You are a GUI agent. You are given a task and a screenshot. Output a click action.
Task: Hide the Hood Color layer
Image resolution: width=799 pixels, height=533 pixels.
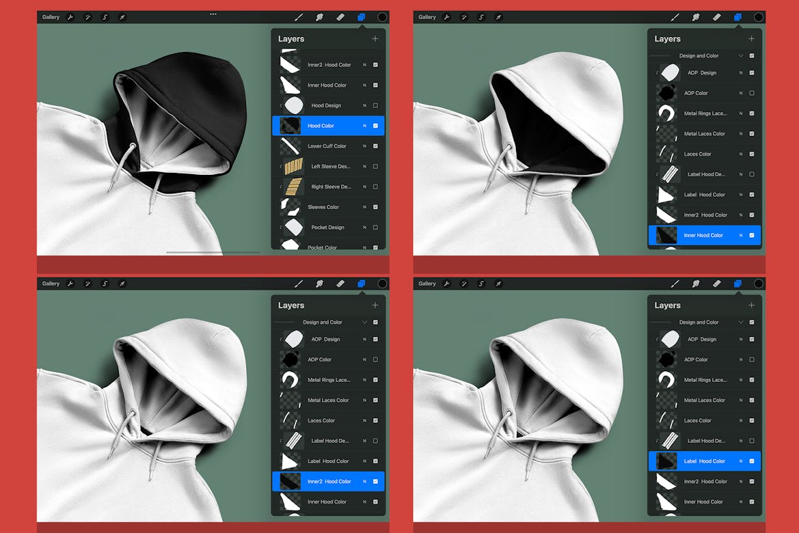coord(375,126)
